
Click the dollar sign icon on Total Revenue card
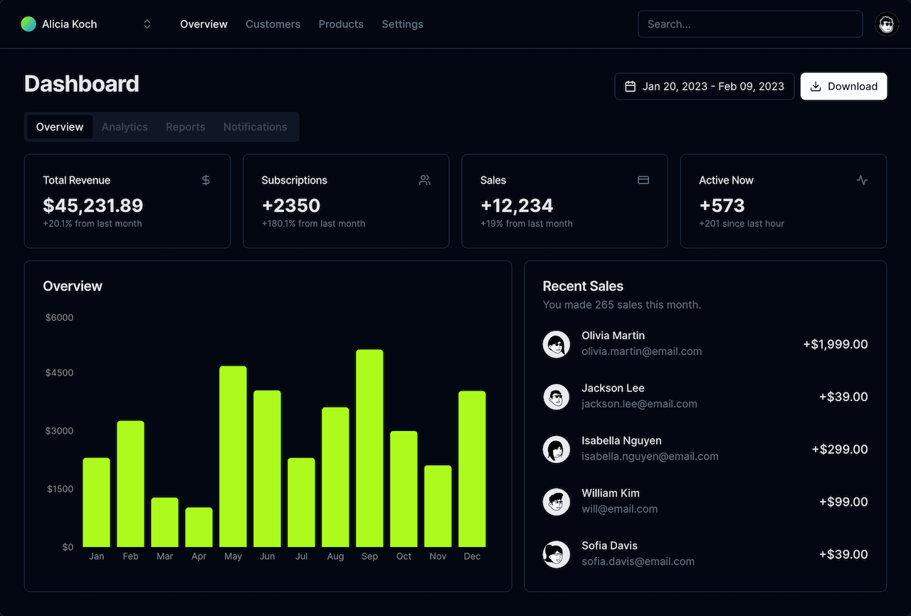tap(206, 180)
